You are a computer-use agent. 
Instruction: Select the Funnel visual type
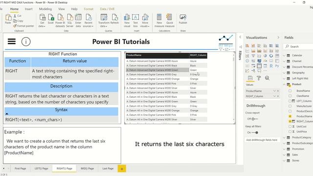253,56
